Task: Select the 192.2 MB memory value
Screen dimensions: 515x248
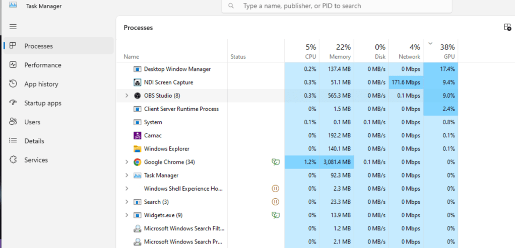Action: 338,135
